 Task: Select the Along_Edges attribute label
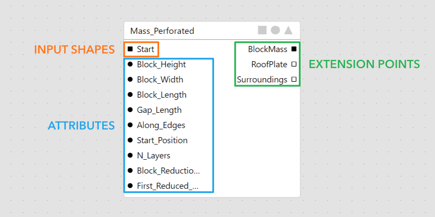coord(161,125)
